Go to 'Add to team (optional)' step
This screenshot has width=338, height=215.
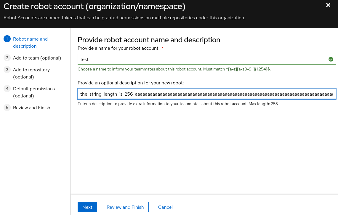tap(37, 58)
